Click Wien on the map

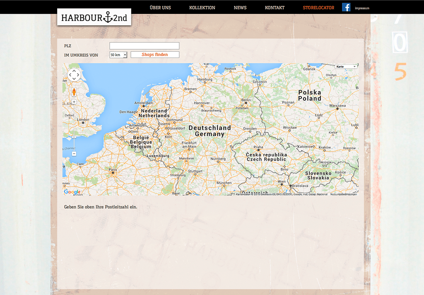282,181
